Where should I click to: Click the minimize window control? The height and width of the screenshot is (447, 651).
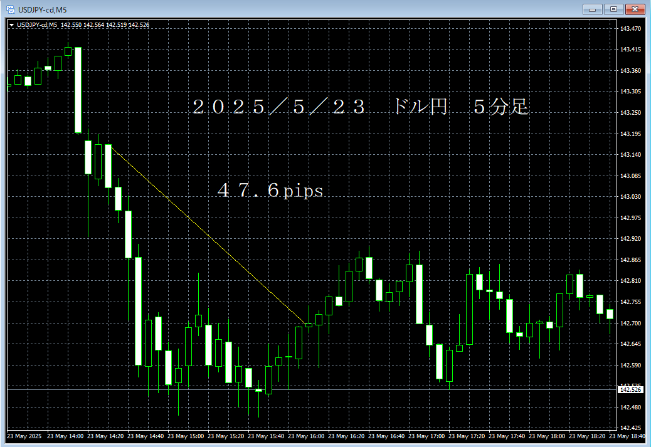592,9
